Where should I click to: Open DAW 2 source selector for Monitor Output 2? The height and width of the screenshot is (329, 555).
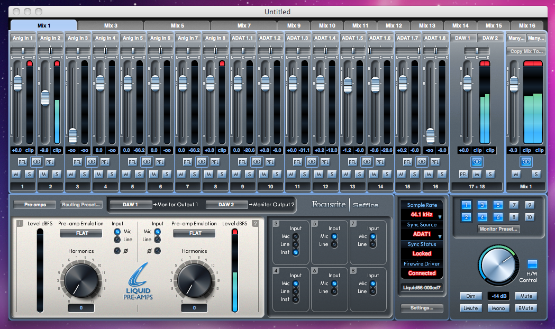[x=226, y=205]
